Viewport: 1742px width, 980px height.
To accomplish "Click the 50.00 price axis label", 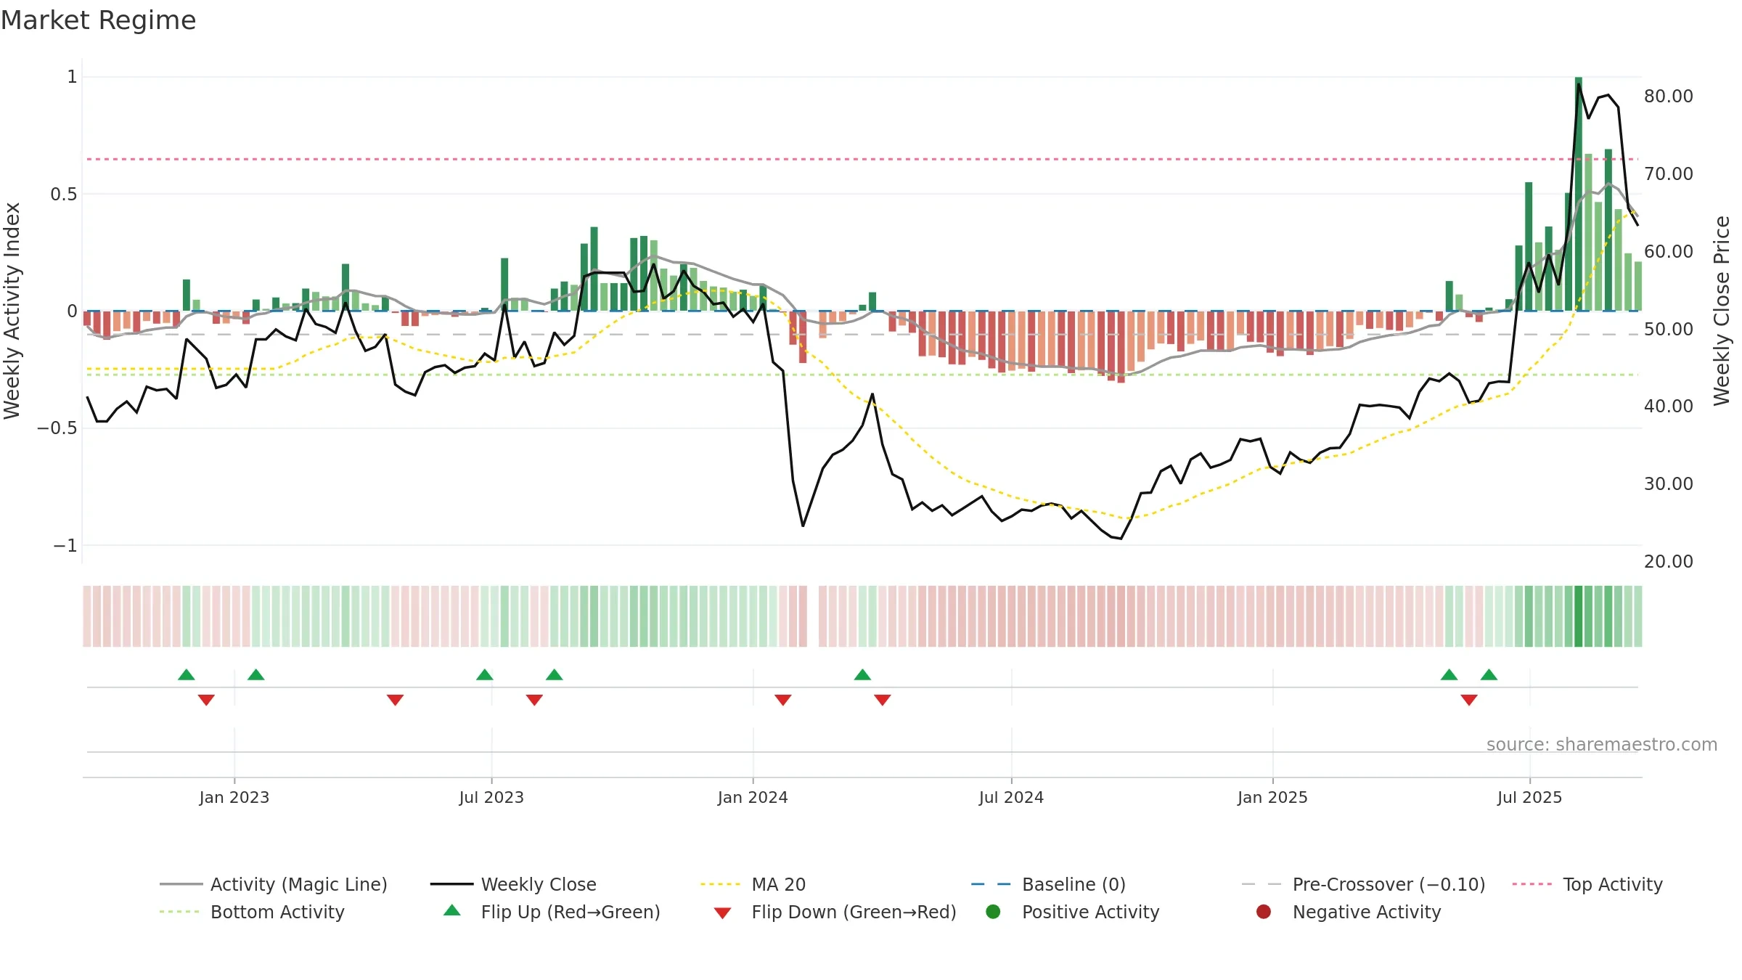I will (x=1669, y=330).
